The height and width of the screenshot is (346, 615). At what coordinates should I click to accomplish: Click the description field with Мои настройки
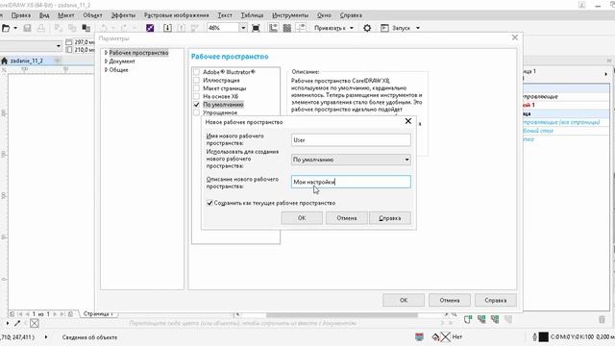[351, 182]
